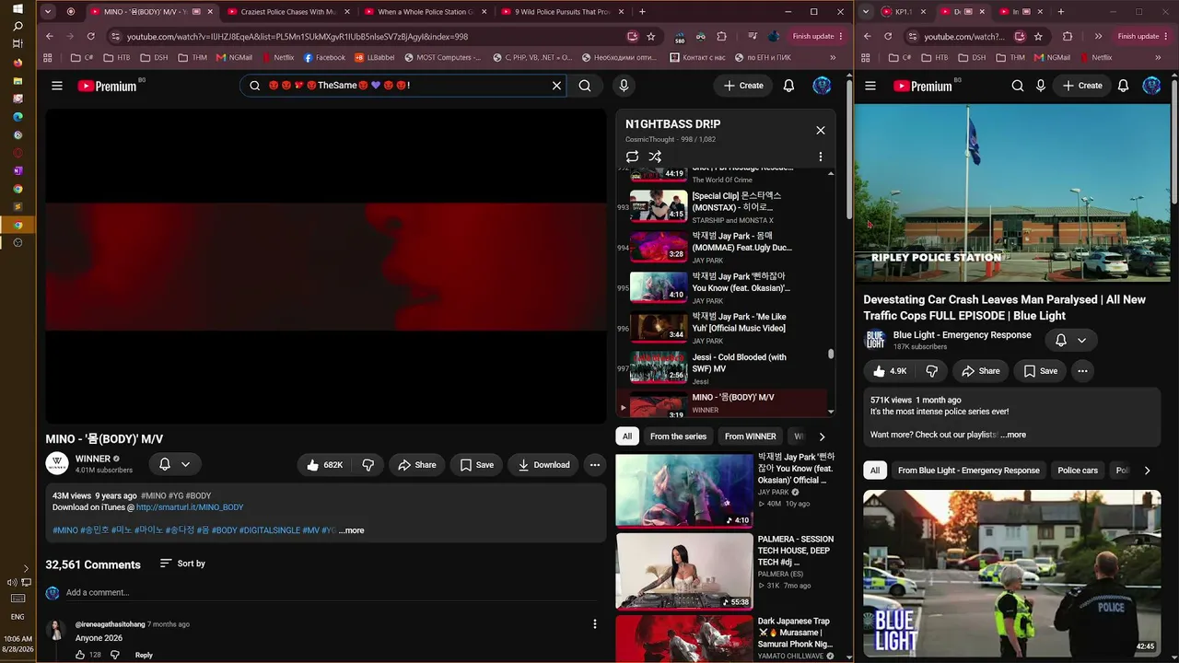The width and height of the screenshot is (1179, 663).
Task: Open Sort by comments dropdown
Action: pyautogui.click(x=182, y=564)
